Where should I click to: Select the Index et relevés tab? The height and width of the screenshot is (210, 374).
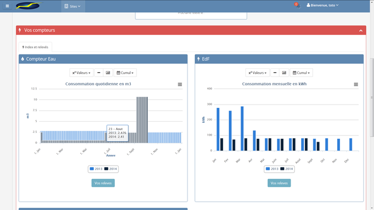(x=35, y=47)
